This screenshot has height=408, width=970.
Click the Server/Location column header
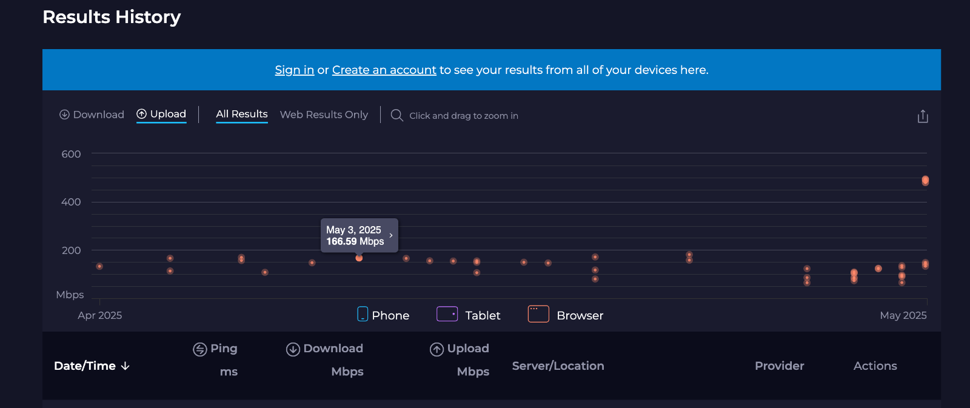tap(558, 366)
